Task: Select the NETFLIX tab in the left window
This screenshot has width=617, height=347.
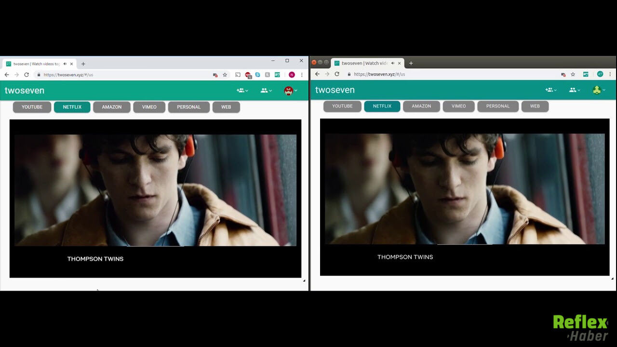Action: coord(72,107)
